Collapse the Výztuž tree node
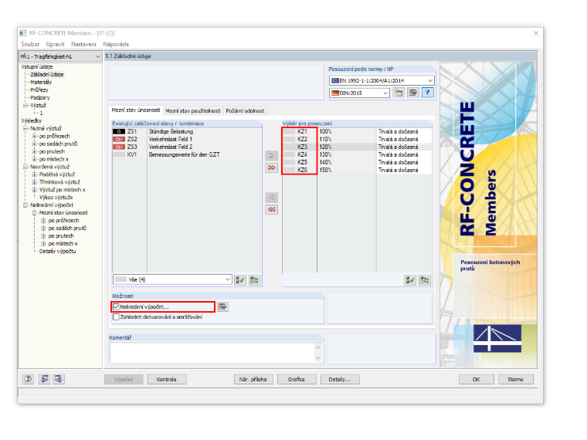 25,106
